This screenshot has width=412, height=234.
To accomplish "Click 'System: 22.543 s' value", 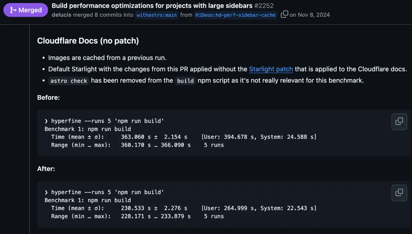I will coord(287,208).
